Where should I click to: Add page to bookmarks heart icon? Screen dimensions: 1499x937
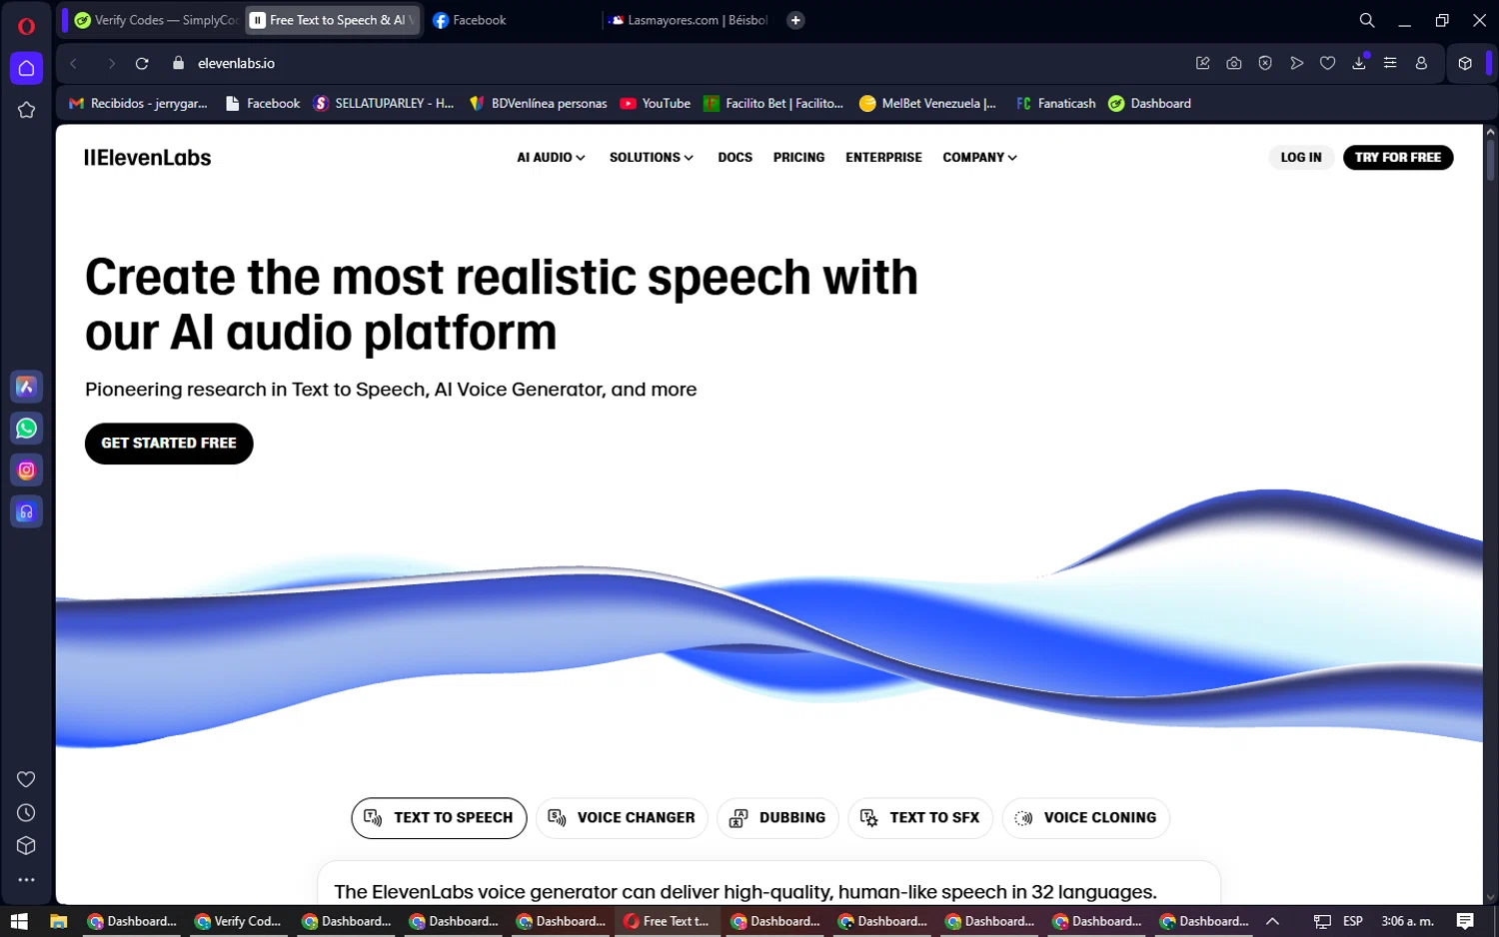click(1327, 63)
